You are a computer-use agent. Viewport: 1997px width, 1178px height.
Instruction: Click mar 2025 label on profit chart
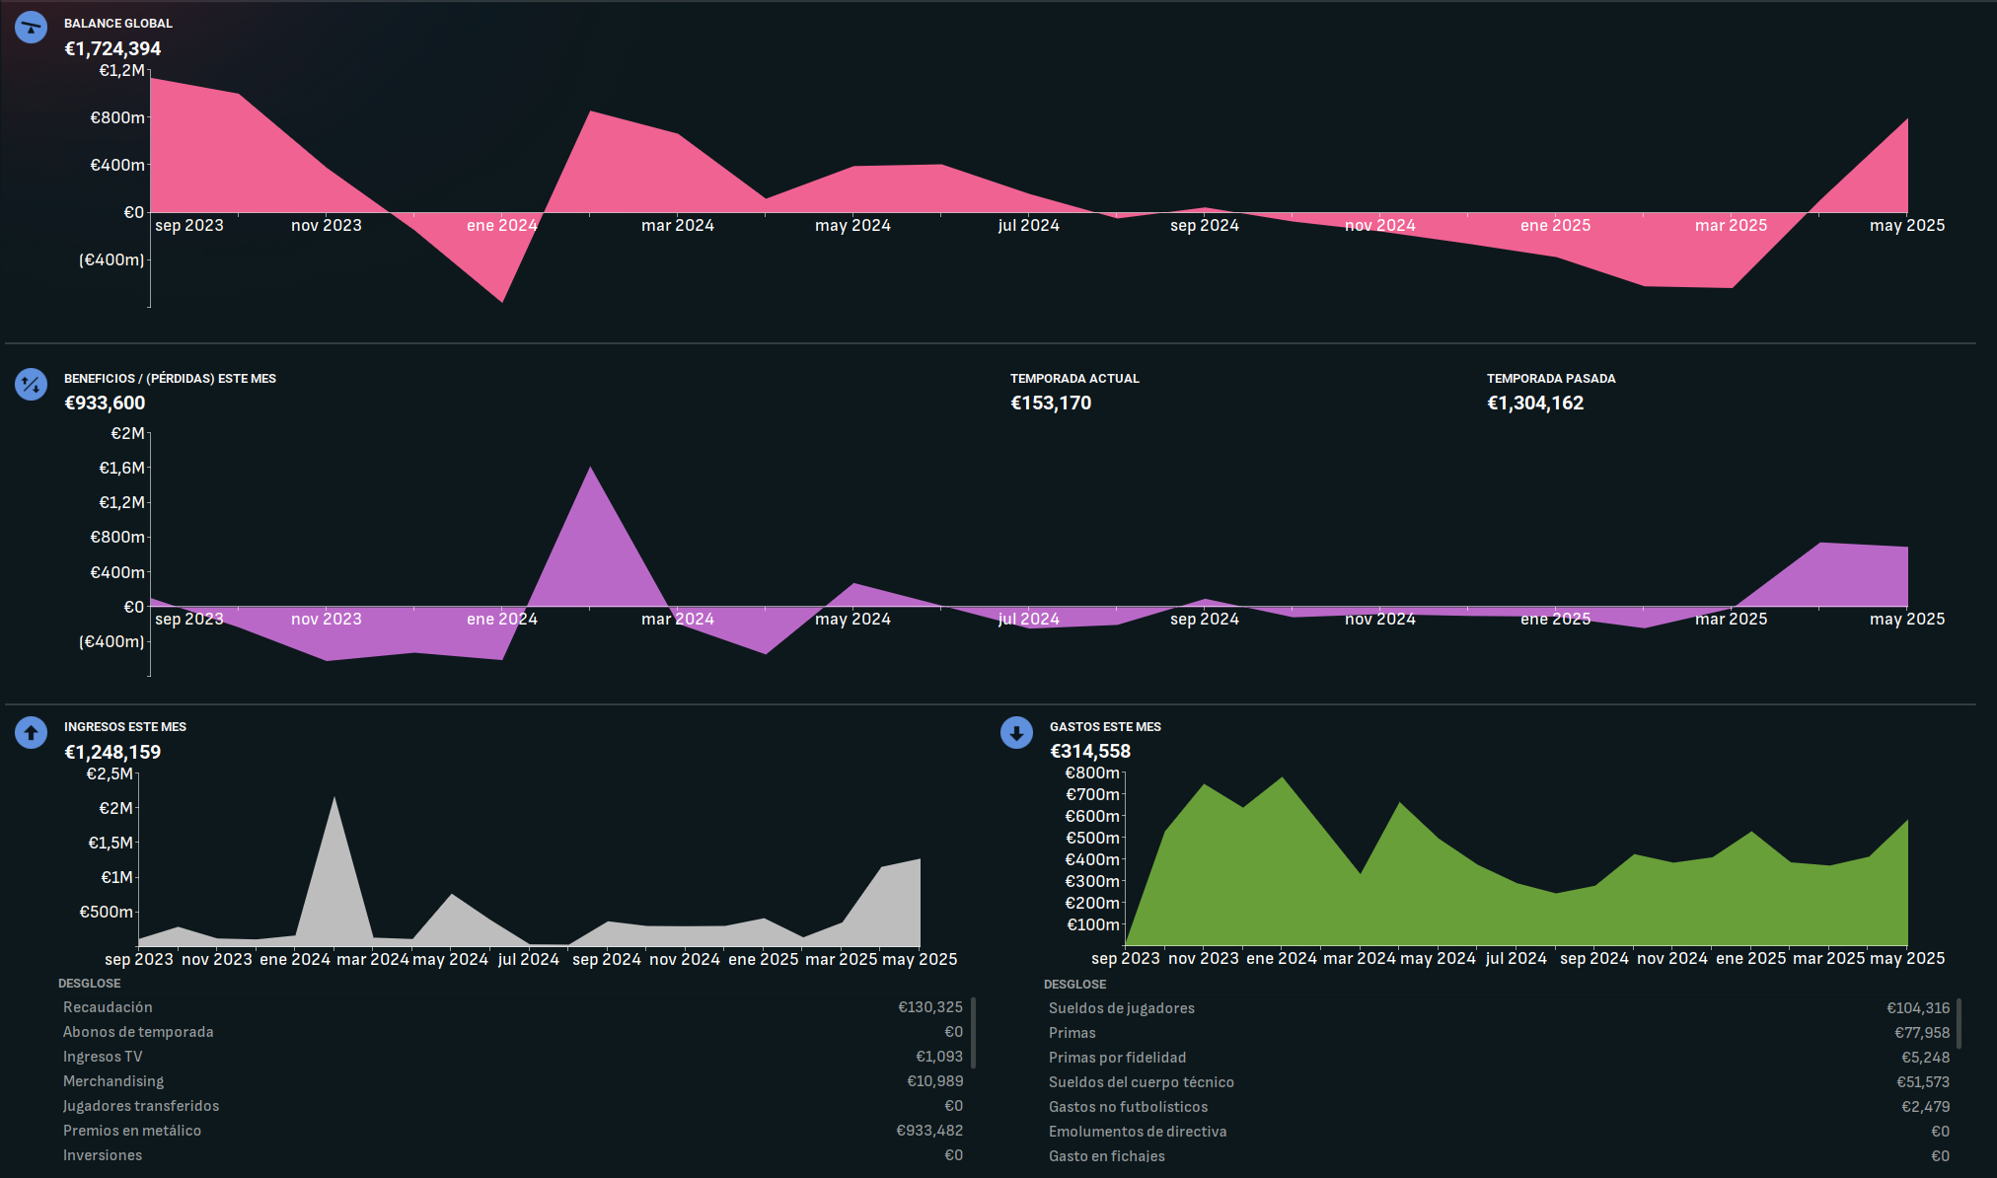[x=1732, y=619]
